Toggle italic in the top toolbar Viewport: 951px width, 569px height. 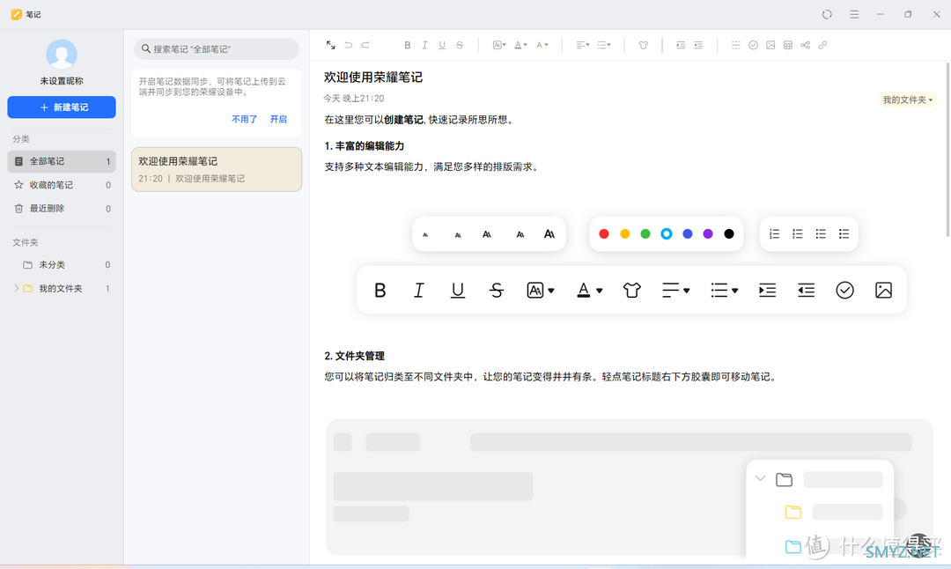[424, 45]
